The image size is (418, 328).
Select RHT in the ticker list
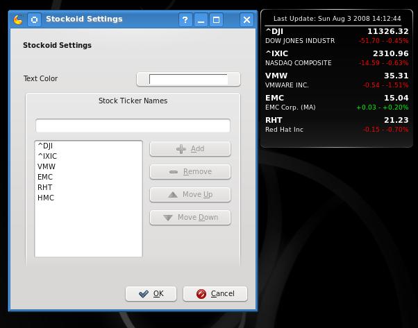pyautogui.click(x=88, y=187)
